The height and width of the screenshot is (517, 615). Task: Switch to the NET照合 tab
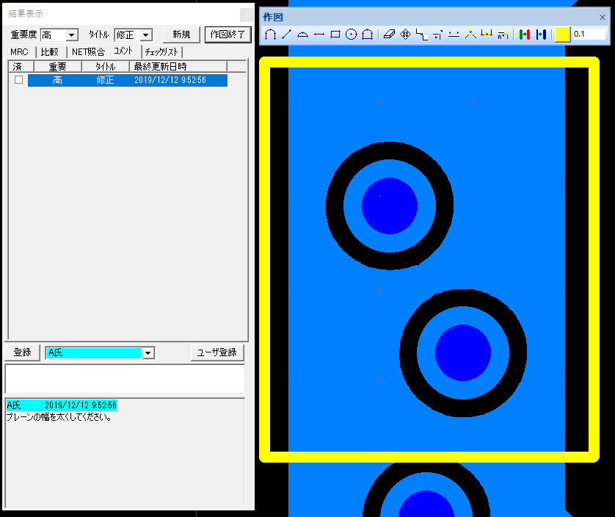88,52
